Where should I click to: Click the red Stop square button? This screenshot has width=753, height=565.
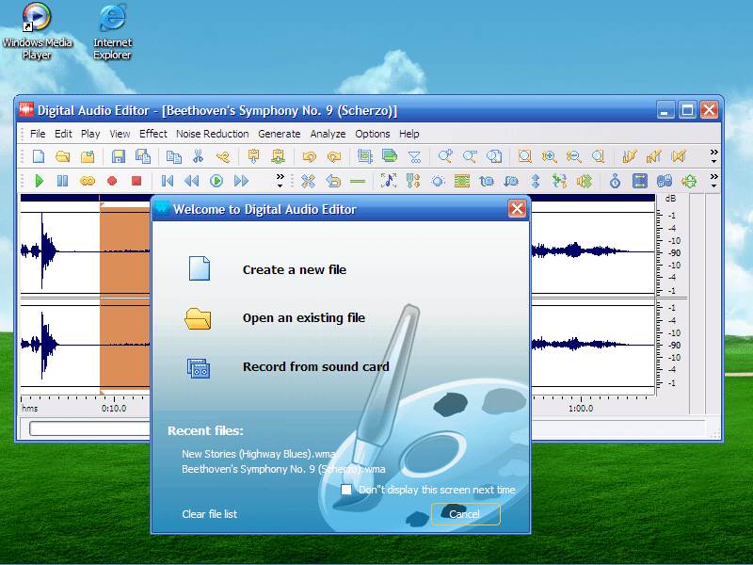coord(136,181)
